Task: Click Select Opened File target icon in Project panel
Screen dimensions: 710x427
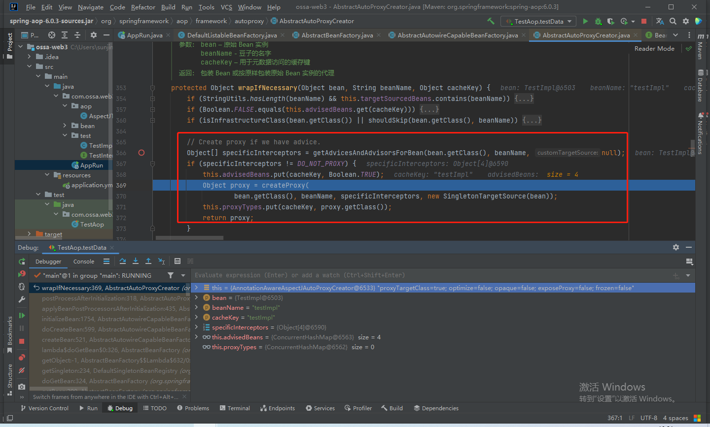Action: [52, 35]
